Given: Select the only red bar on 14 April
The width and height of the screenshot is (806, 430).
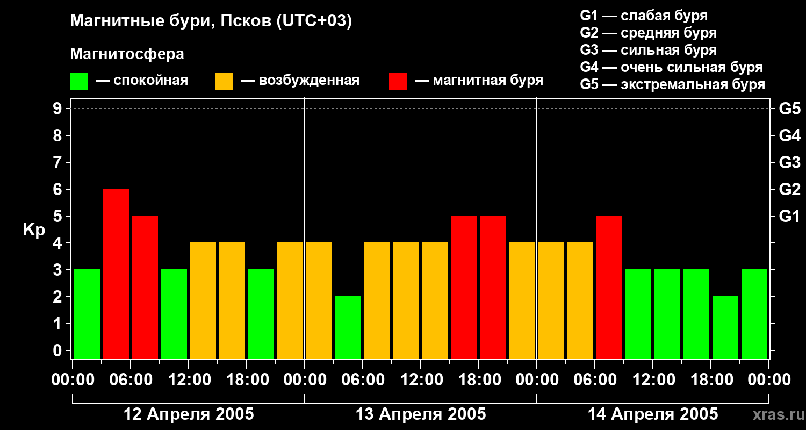Looking at the screenshot, I should click(x=609, y=287).
